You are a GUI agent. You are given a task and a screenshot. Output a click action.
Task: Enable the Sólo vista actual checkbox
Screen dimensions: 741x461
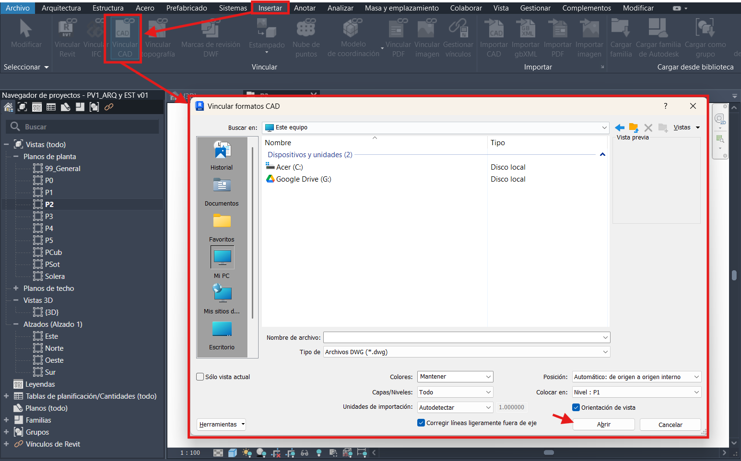point(200,377)
